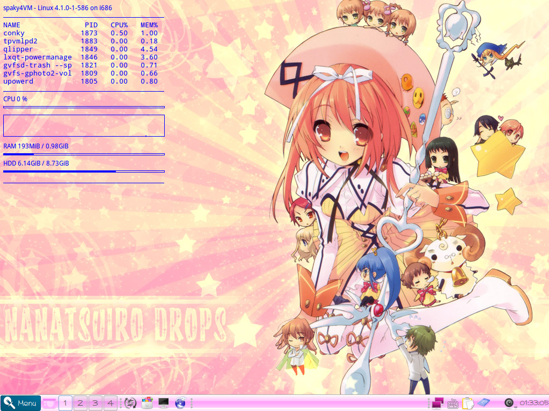Click the tpvmlpd2 process row
Viewport: 549px width, 411px height.
tap(80, 41)
